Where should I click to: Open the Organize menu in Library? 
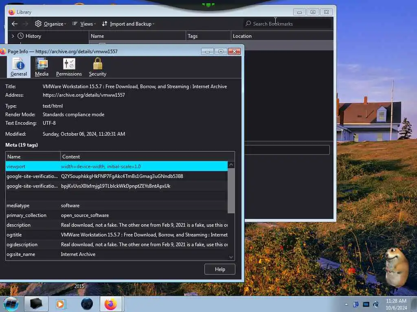click(x=50, y=24)
